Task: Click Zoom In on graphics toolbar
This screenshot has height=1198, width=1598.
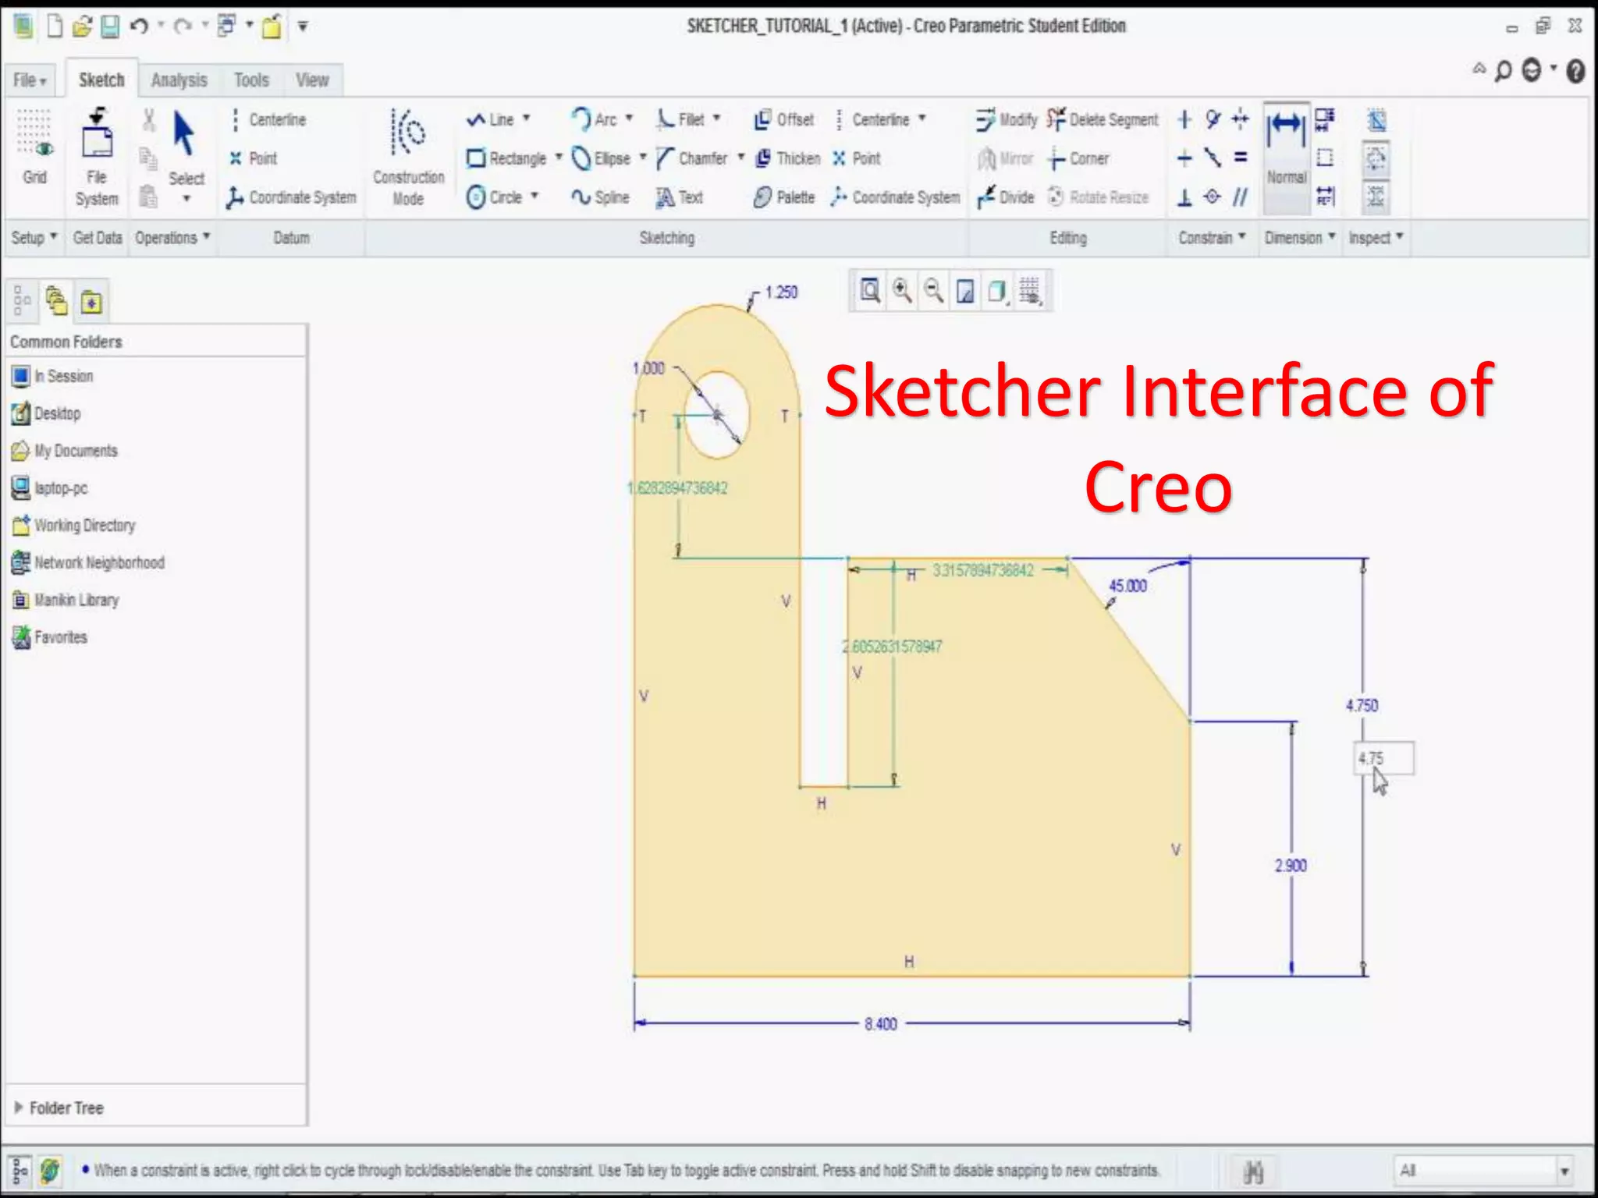Action: pyautogui.click(x=902, y=291)
